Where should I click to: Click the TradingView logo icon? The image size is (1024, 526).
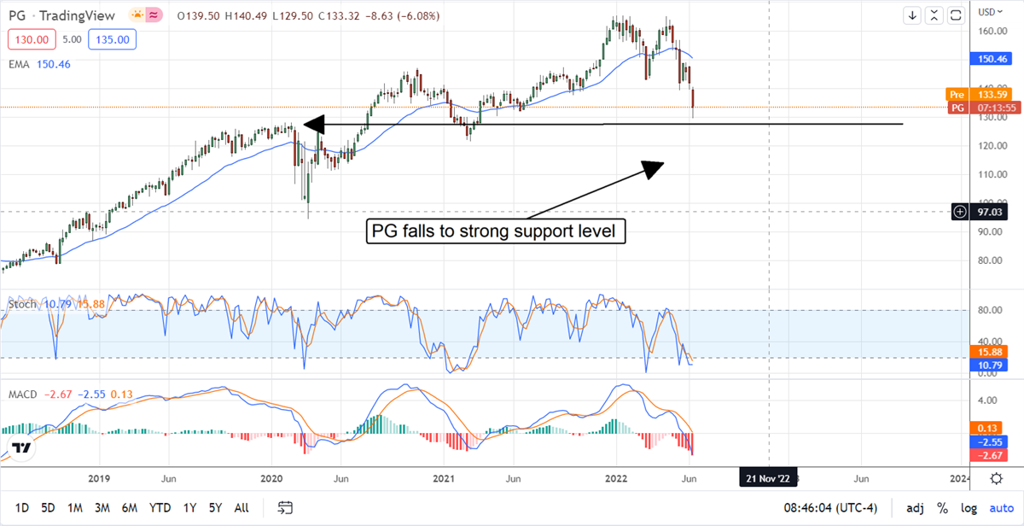tap(22, 449)
